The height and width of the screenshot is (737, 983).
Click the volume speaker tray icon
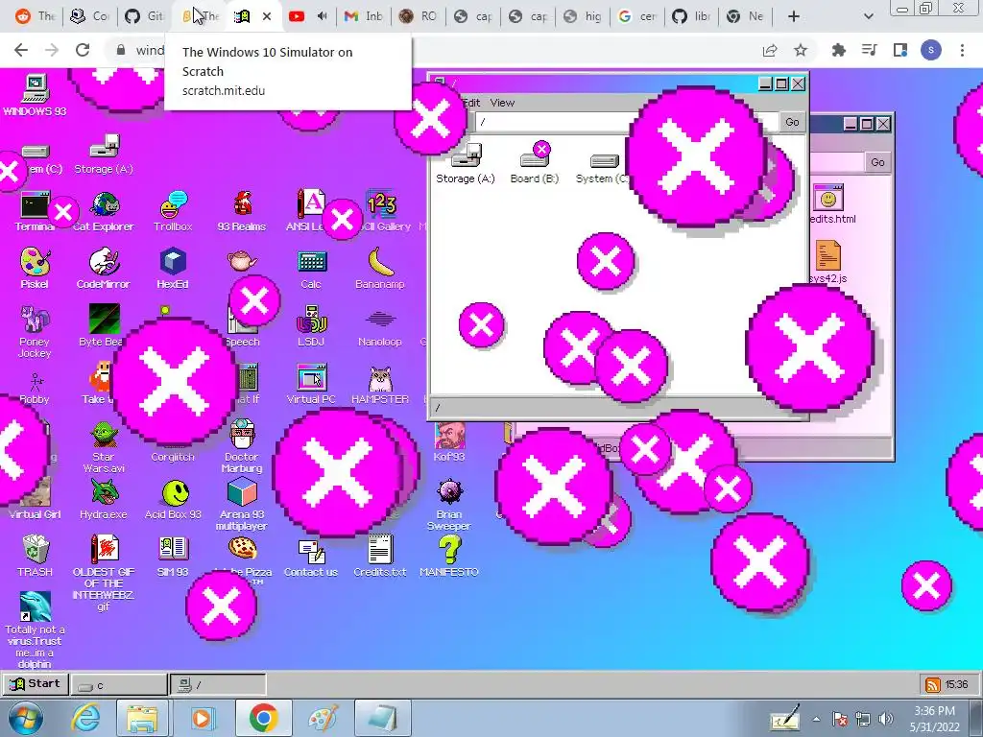pos(886,719)
